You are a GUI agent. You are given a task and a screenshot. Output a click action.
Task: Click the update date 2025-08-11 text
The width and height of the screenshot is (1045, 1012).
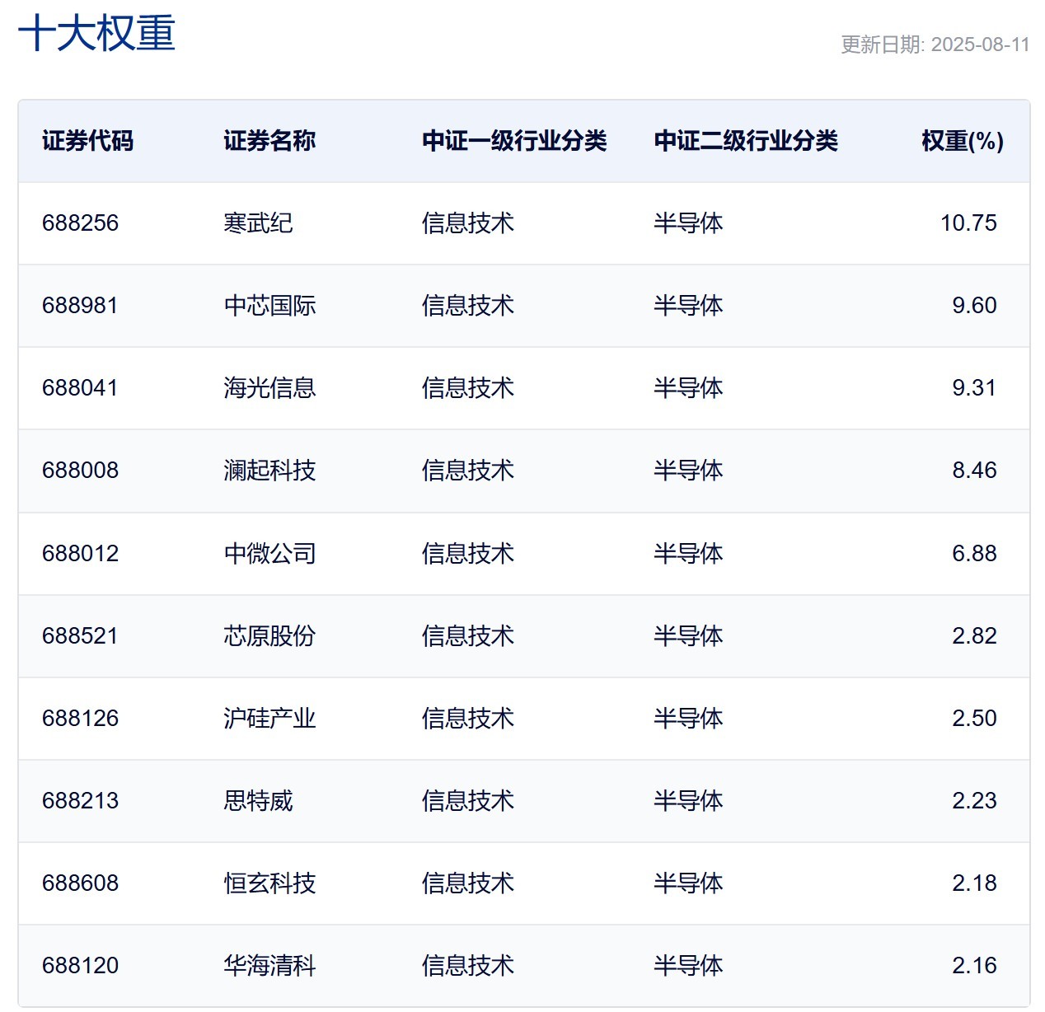(x=980, y=45)
